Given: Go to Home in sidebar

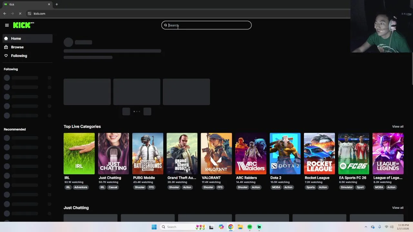Looking at the screenshot, I should [27, 38].
